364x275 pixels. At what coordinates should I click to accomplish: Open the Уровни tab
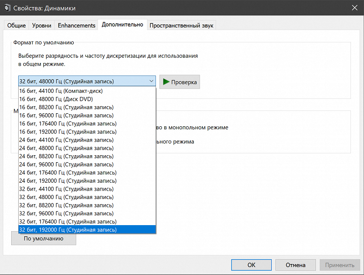coord(42,26)
